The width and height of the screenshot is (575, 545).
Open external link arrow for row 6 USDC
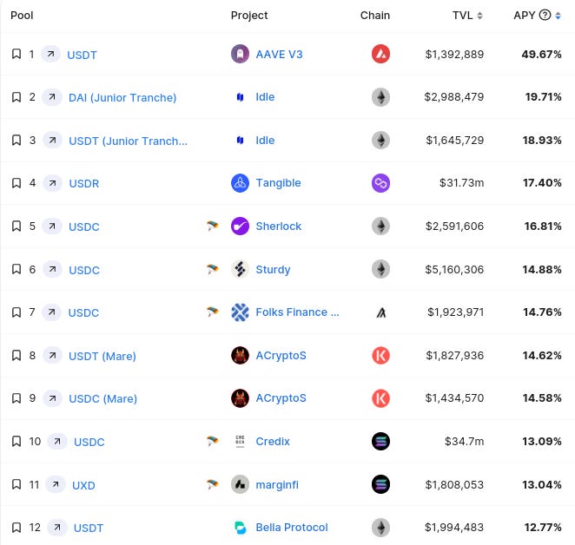coord(52,269)
